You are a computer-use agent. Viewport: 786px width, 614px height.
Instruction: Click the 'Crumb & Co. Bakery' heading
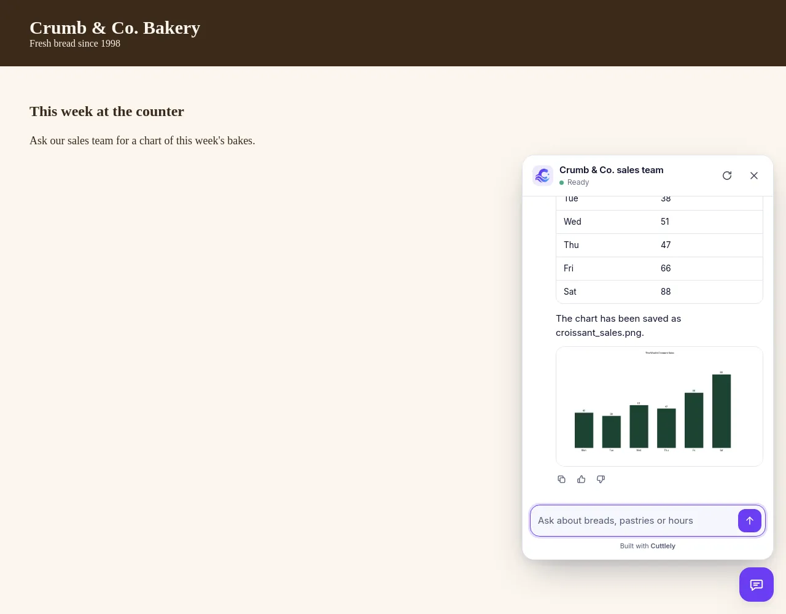[115, 28]
